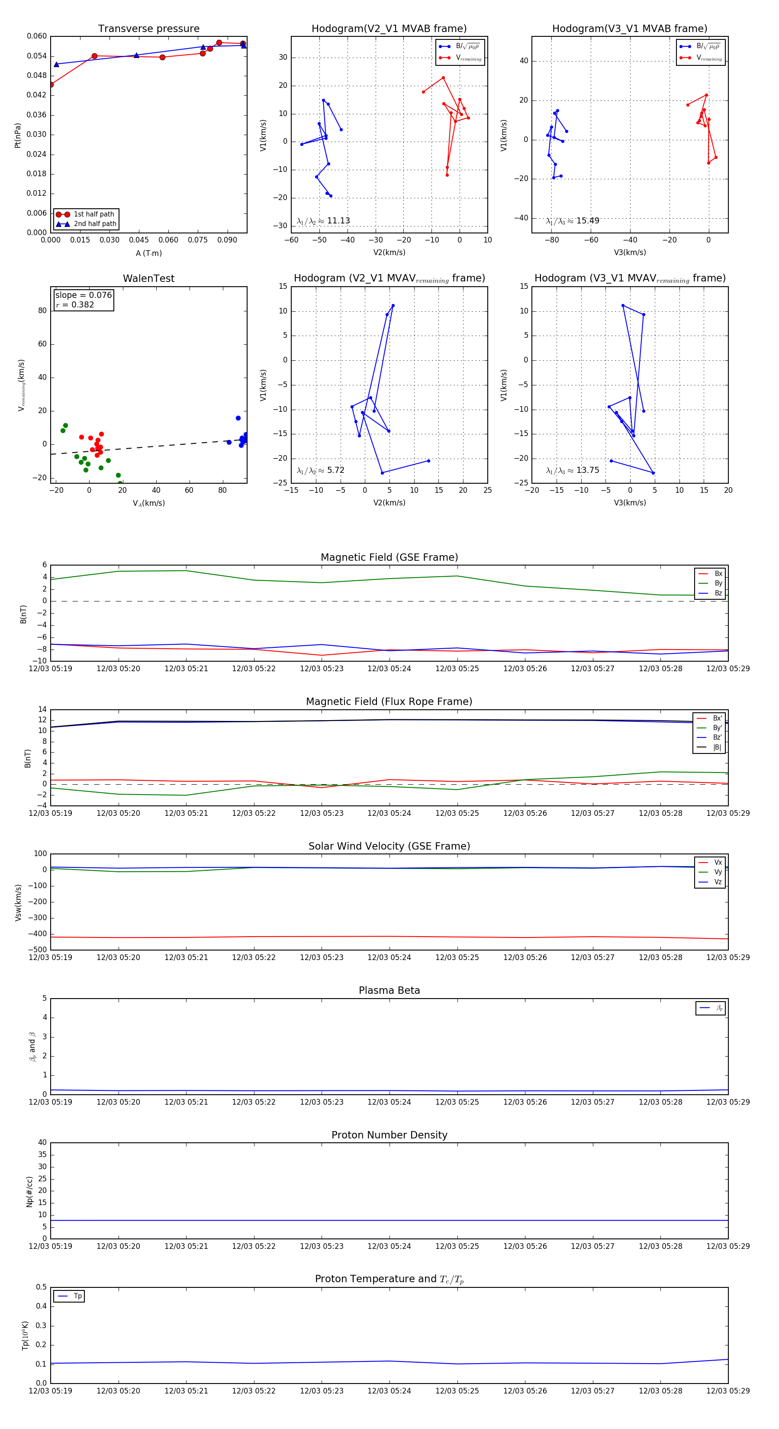Click the λ1/λ3 ≈ 15.49 annotation

[x=572, y=221]
